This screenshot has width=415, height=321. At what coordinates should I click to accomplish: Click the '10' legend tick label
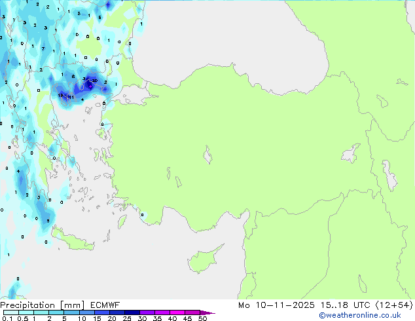[x=82, y=318]
